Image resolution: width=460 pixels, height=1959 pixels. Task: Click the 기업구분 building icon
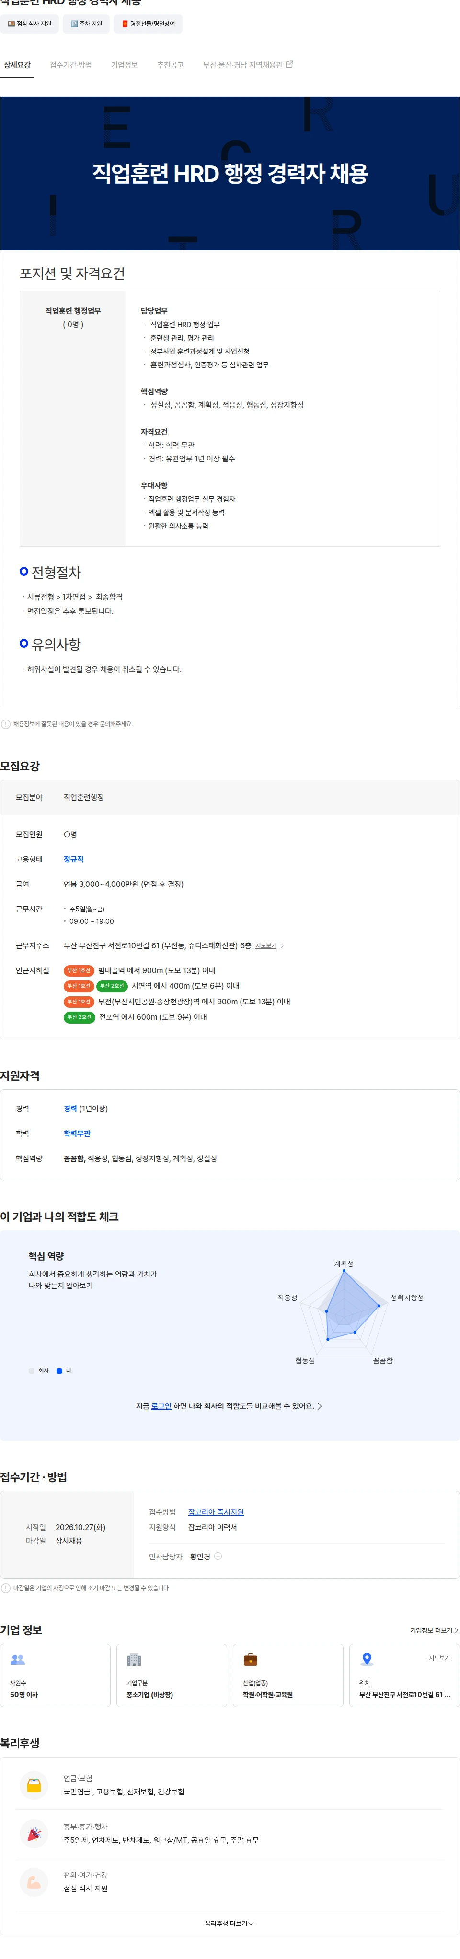click(x=134, y=1660)
